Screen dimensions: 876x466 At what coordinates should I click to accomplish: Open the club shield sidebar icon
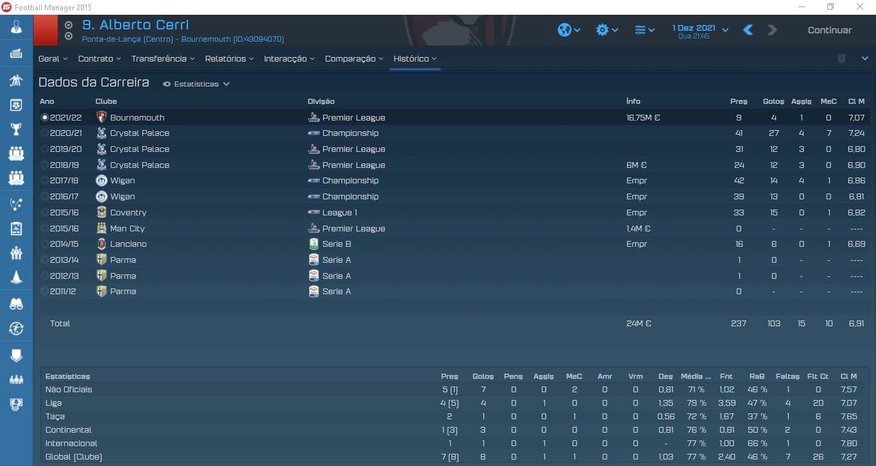click(17, 355)
